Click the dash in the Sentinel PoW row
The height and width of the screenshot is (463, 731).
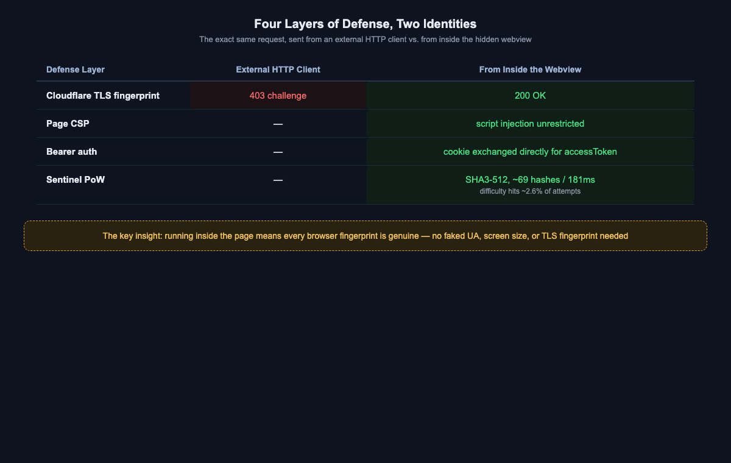pos(278,180)
